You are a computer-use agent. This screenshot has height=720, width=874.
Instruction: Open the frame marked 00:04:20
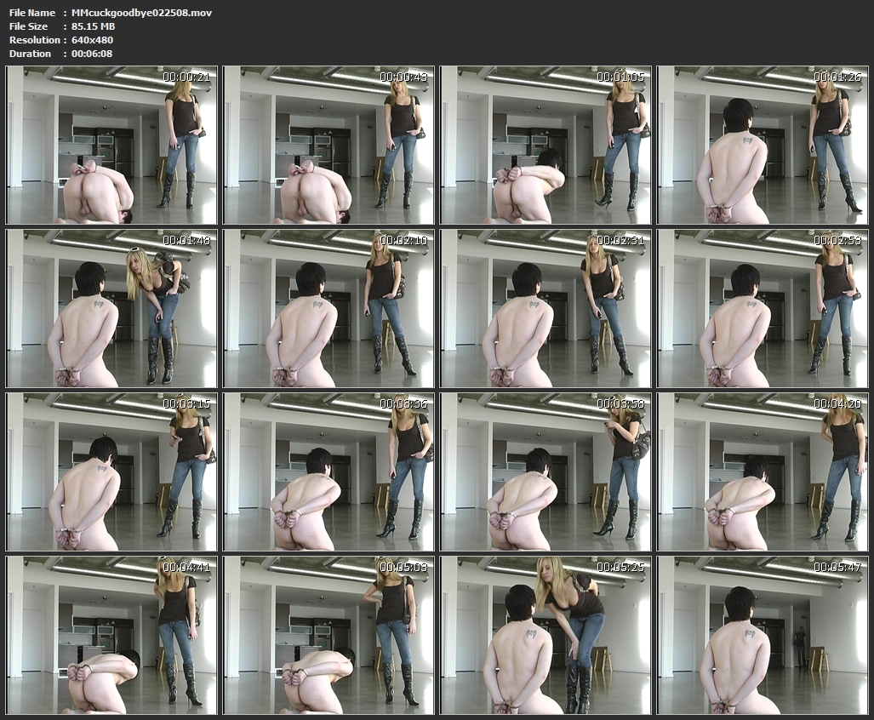(x=763, y=472)
